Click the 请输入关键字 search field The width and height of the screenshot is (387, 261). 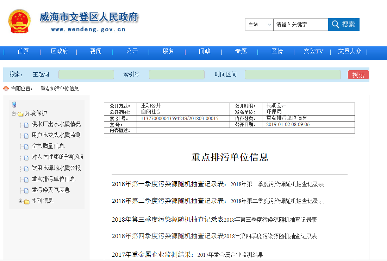point(301,25)
